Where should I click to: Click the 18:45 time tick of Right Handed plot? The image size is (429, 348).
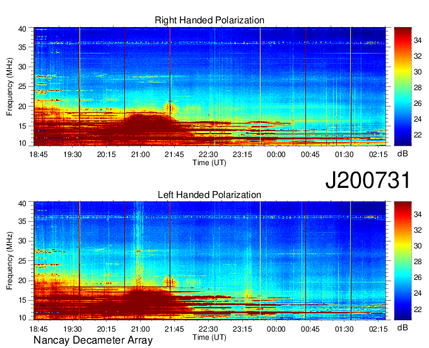click(38, 154)
